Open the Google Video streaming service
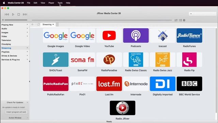 tap(82, 36)
